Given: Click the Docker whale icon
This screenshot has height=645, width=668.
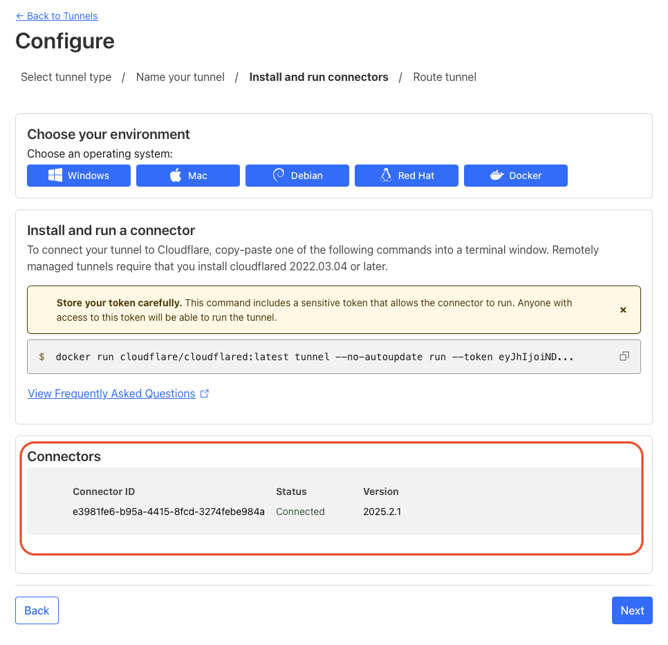Looking at the screenshot, I should pos(497,176).
